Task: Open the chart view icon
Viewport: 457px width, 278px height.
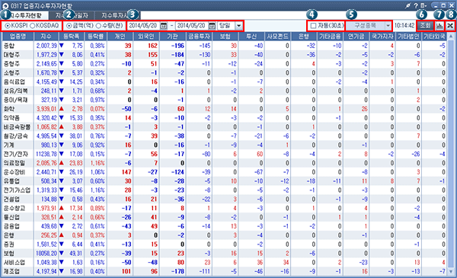Action: click(439, 26)
